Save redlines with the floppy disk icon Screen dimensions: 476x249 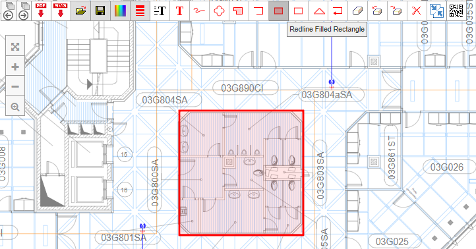[100, 11]
